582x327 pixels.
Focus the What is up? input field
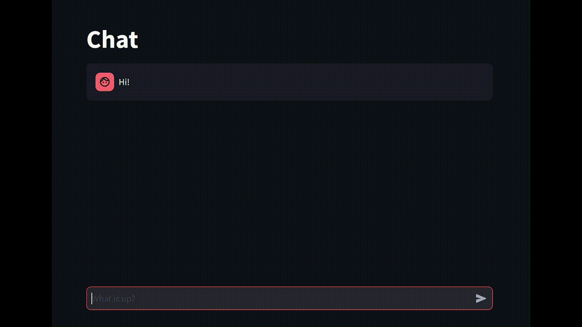tap(281, 298)
